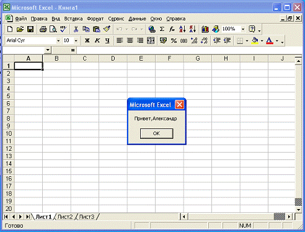
Task: Open the 100% zoom dropdown
Action: pyautogui.click(x=243, y=29)
